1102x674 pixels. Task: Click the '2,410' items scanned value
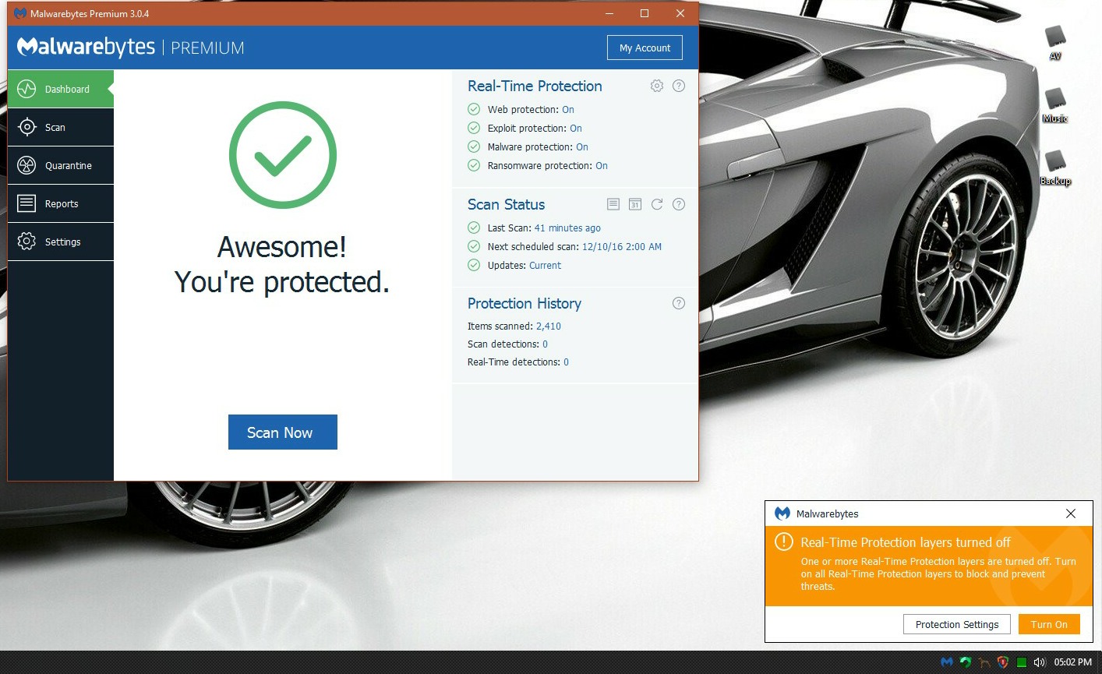pos(549,326)
